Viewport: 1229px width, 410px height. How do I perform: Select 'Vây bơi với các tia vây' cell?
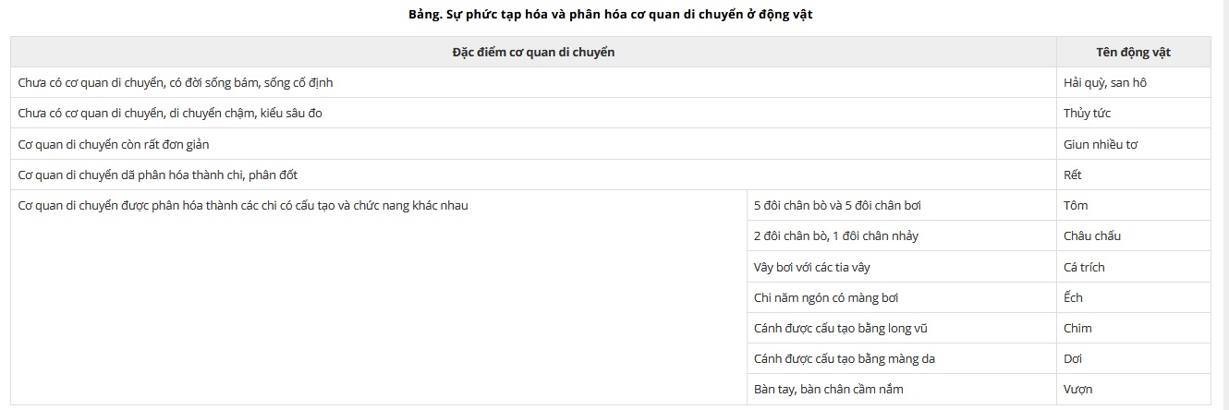(x=902, y=267)
